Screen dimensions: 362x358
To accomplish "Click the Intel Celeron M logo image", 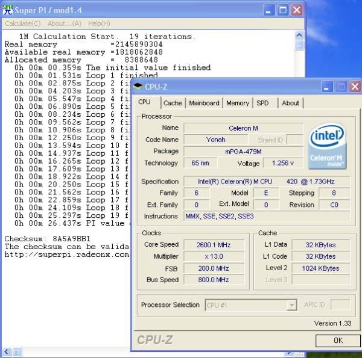I will (327, 146).
